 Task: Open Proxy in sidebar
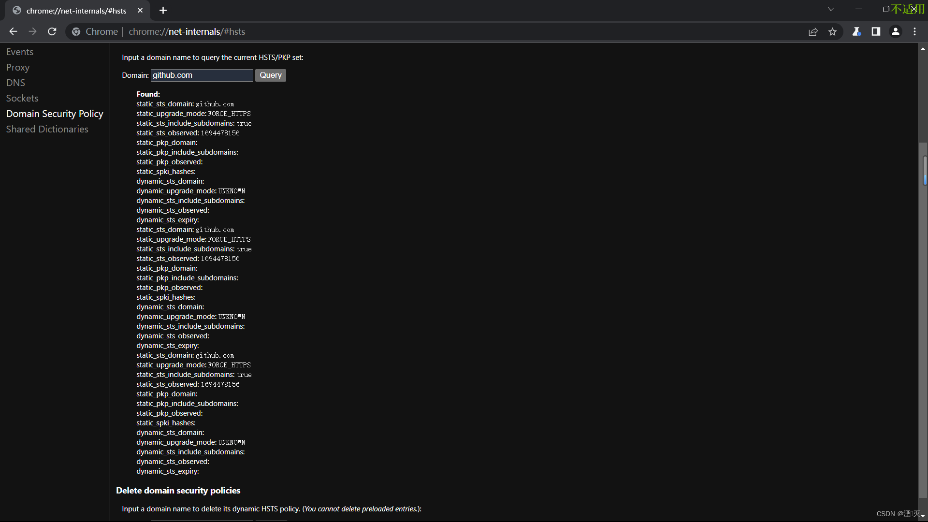pyautogui.click(x=18, y=67)
